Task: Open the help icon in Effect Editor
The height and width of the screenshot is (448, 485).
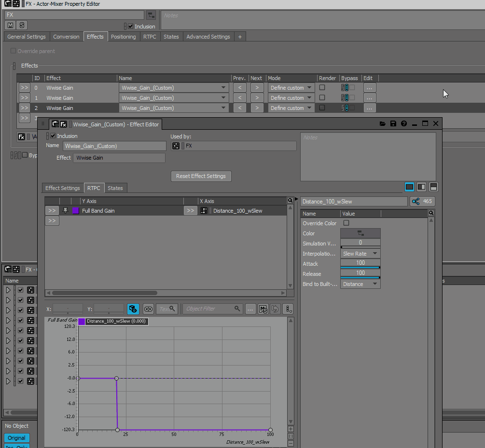Action: [x=403, y=123]
